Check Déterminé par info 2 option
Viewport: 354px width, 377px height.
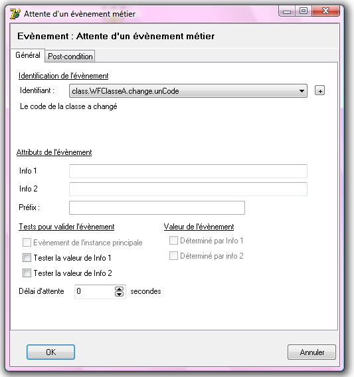click(173, 256)
